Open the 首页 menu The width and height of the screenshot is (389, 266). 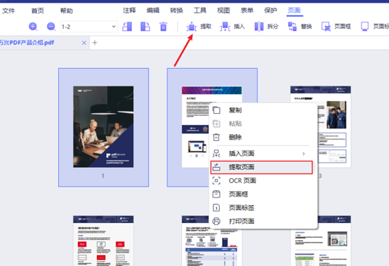[37, 11]
